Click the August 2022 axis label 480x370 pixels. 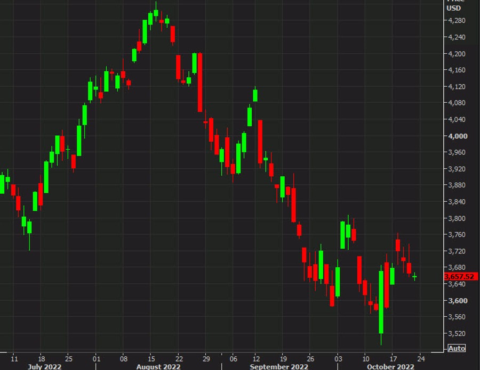coord(157,366)
